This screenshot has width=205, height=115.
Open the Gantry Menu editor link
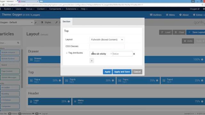tap(170, 15)
